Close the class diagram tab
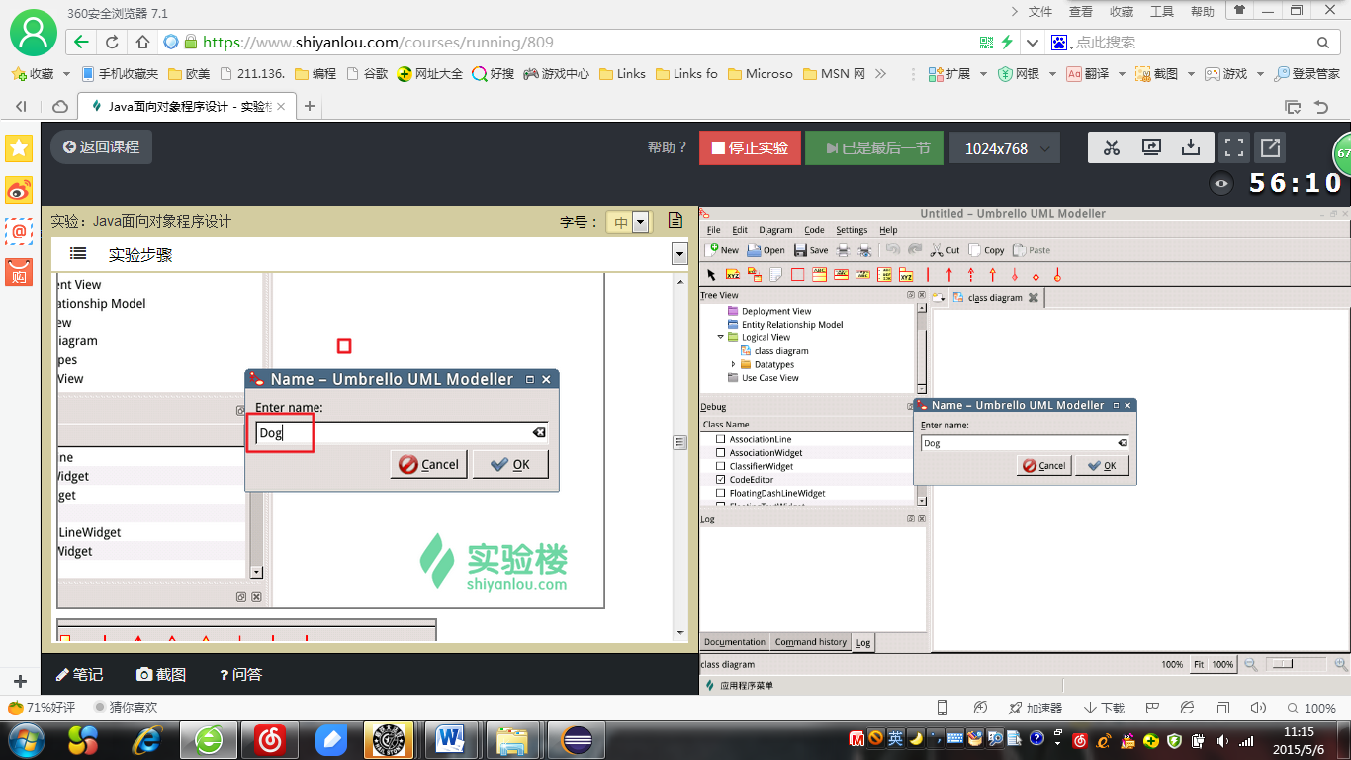Screen dimensions: 1351x760 (x=1034, y=297)
